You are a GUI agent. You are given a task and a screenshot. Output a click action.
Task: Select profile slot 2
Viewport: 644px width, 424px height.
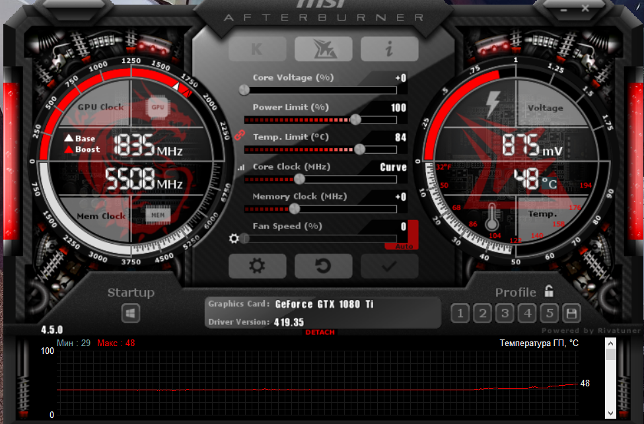pyautogui.click(x=483, y=314)
